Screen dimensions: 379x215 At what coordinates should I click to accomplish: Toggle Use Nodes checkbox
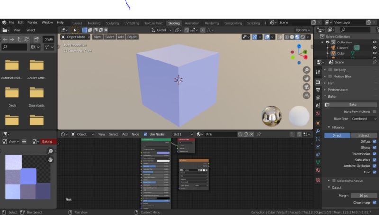click(x=145, y=134)
